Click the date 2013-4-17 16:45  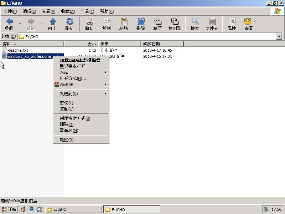point(157,50)
